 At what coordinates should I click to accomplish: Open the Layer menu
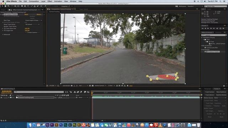(x=43, y=1)
